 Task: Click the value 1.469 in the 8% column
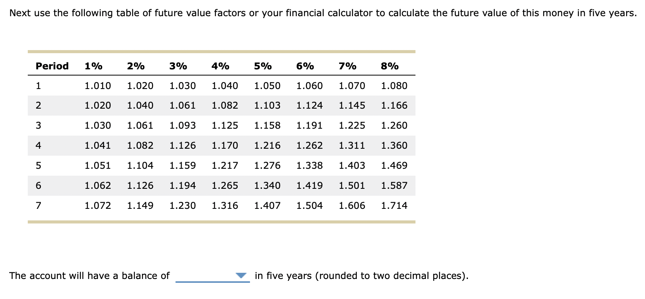point(394,165)
